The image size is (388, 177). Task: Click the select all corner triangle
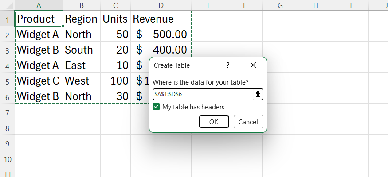coord(9,6)
